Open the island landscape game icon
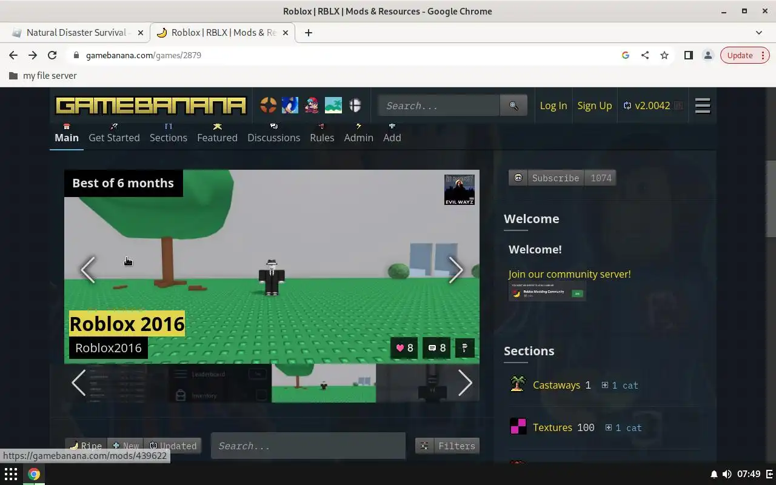This screenshot has height=485, width=776. (333, 105)
